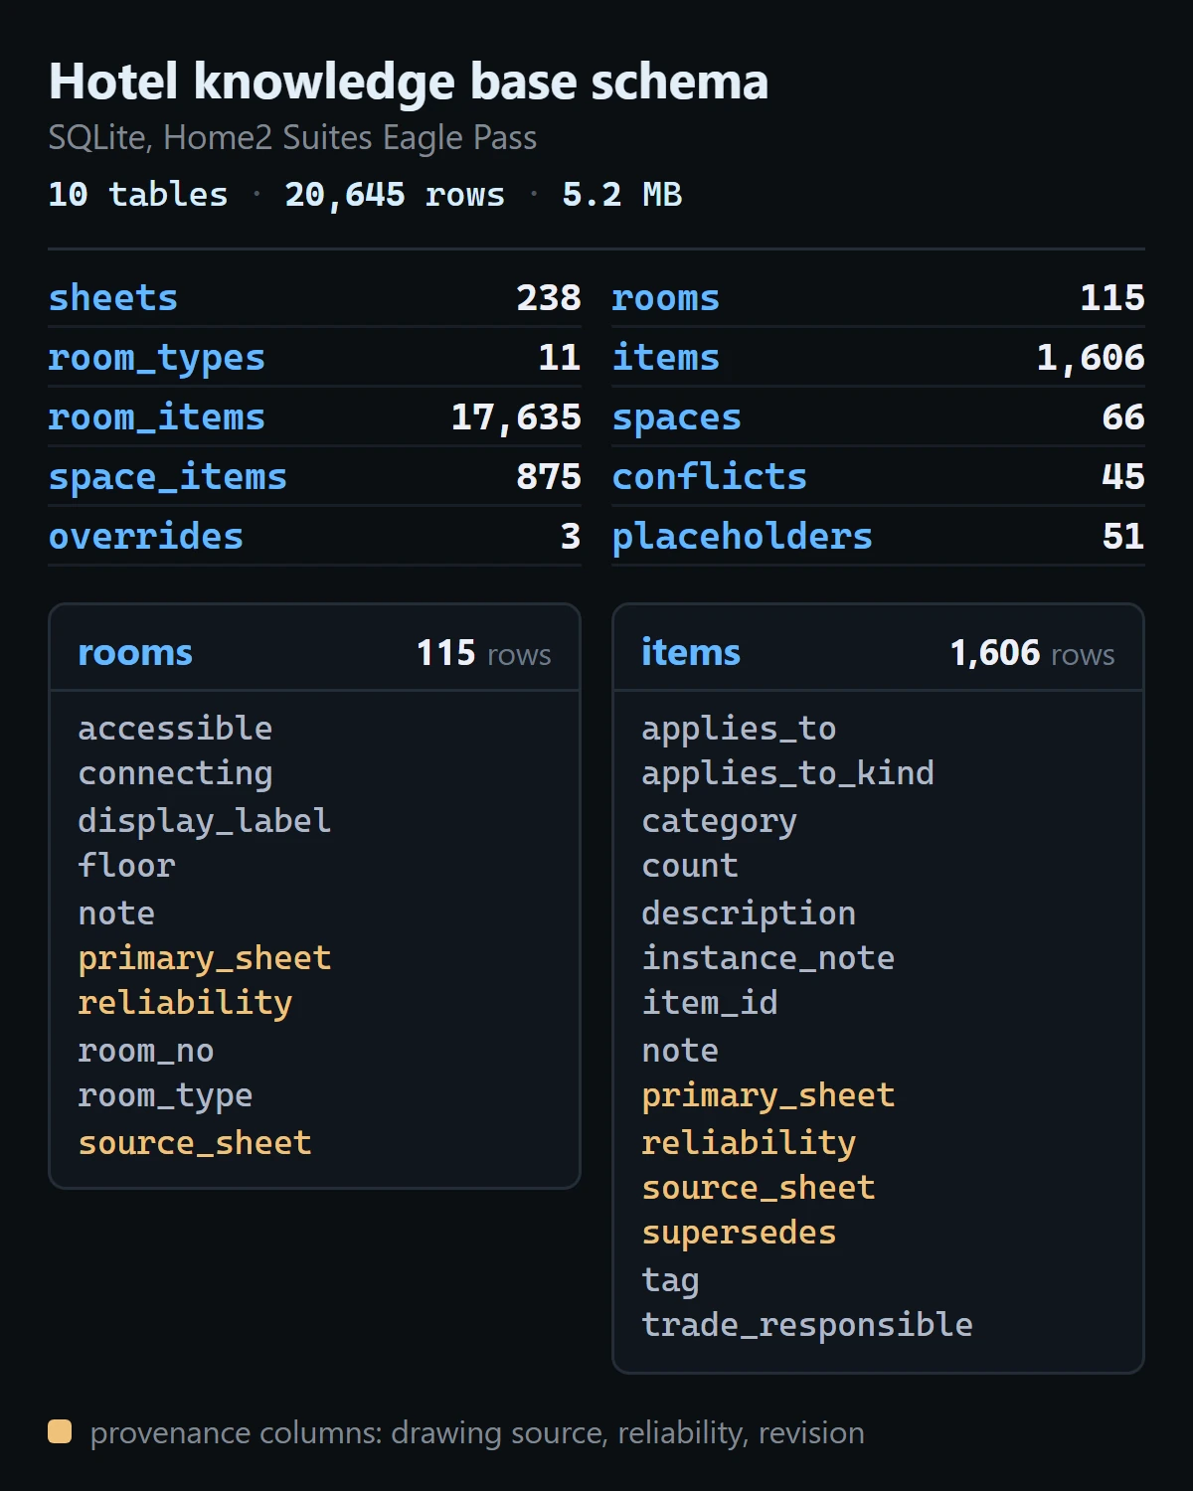
Task: Select the floor column in rooms card
Action: click(127, 866)
